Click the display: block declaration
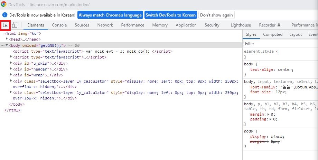 267,137
